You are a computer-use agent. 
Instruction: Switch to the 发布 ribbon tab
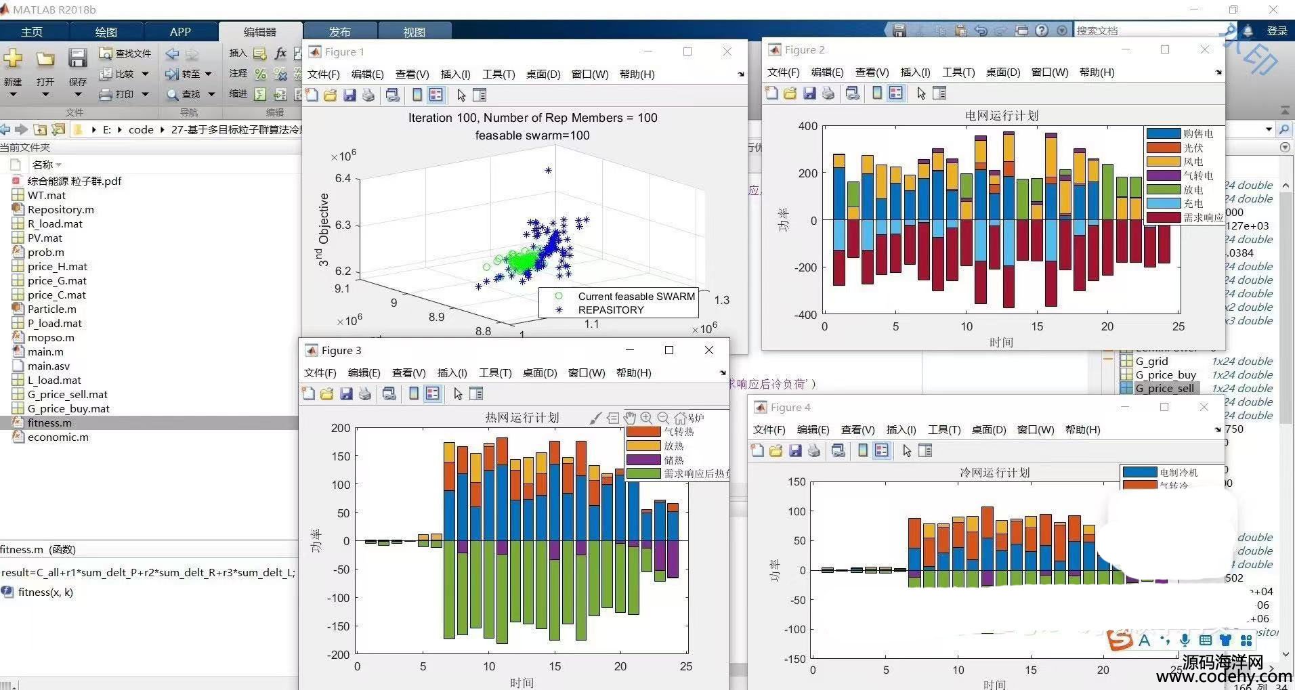pos(339,32)
